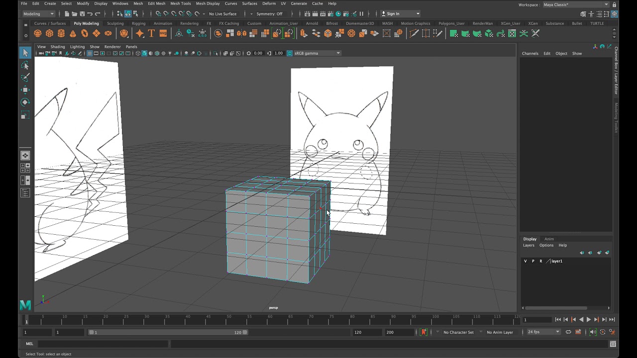Click the time range slider bar
This screenshot has width=637, height=358.
168,332
